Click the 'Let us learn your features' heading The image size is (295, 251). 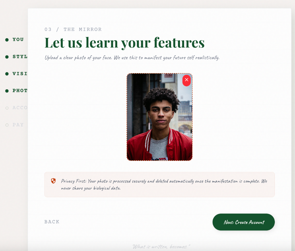pos(124,43)
